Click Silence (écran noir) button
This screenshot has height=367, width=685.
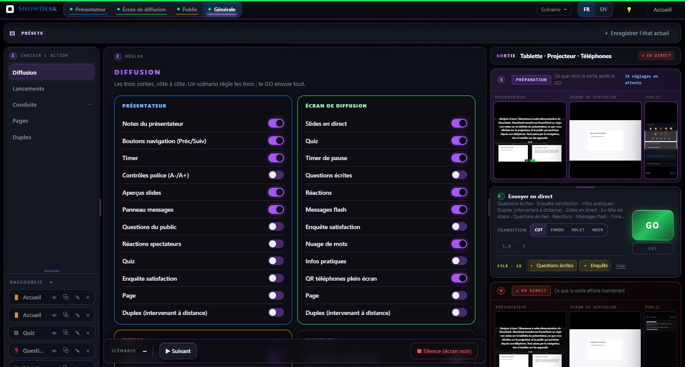(x=444, y=351)
